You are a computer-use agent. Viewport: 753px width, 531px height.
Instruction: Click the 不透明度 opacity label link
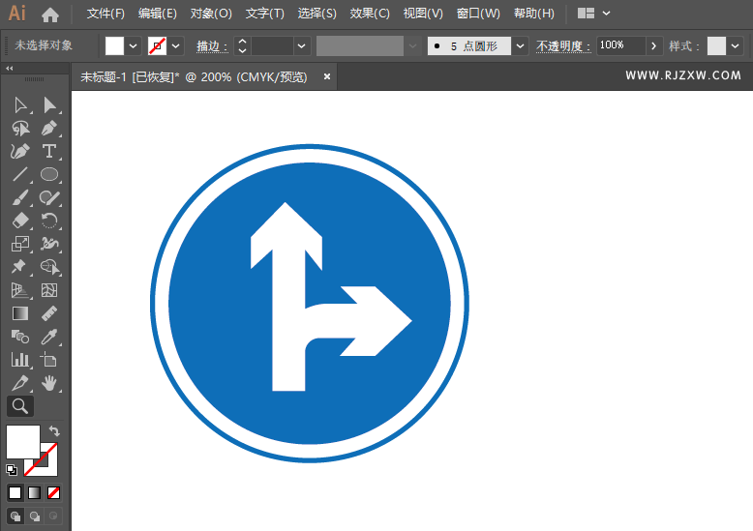pyautogui.click(x=563, y=46)
